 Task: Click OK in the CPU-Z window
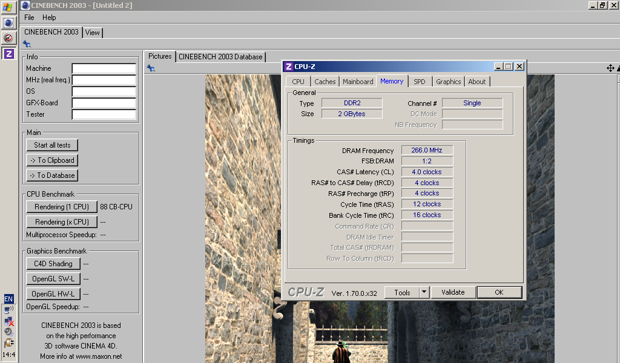click(500, 292)
